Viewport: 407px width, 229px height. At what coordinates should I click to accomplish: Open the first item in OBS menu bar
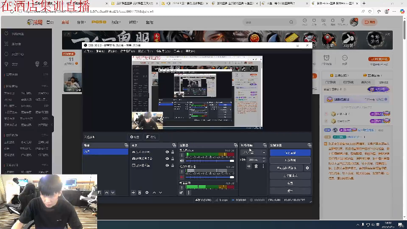[88, 51]
